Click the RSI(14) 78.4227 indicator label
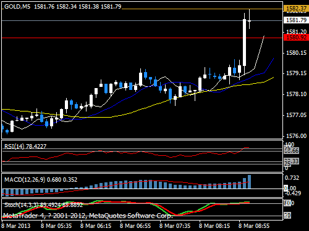309x231 pixels. point(25,146)
